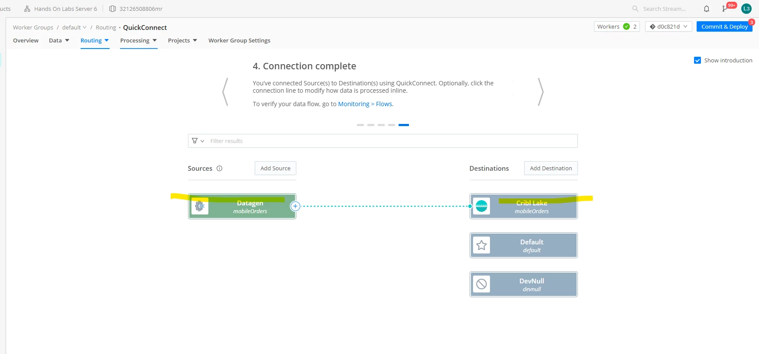759x354 pixels.
Task: Go to the previous introduction step arrow
Action: (x=225, y=92)
